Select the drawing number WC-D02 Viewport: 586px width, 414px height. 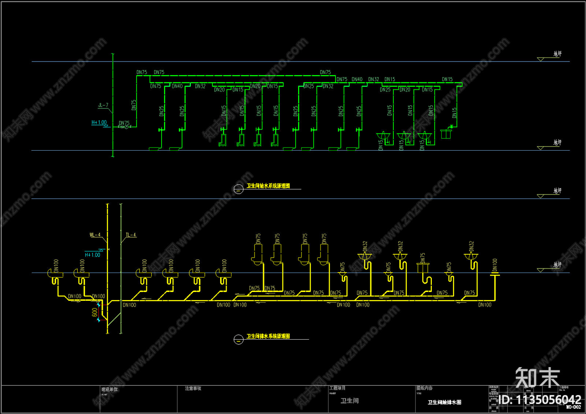(x=574, y=407)
